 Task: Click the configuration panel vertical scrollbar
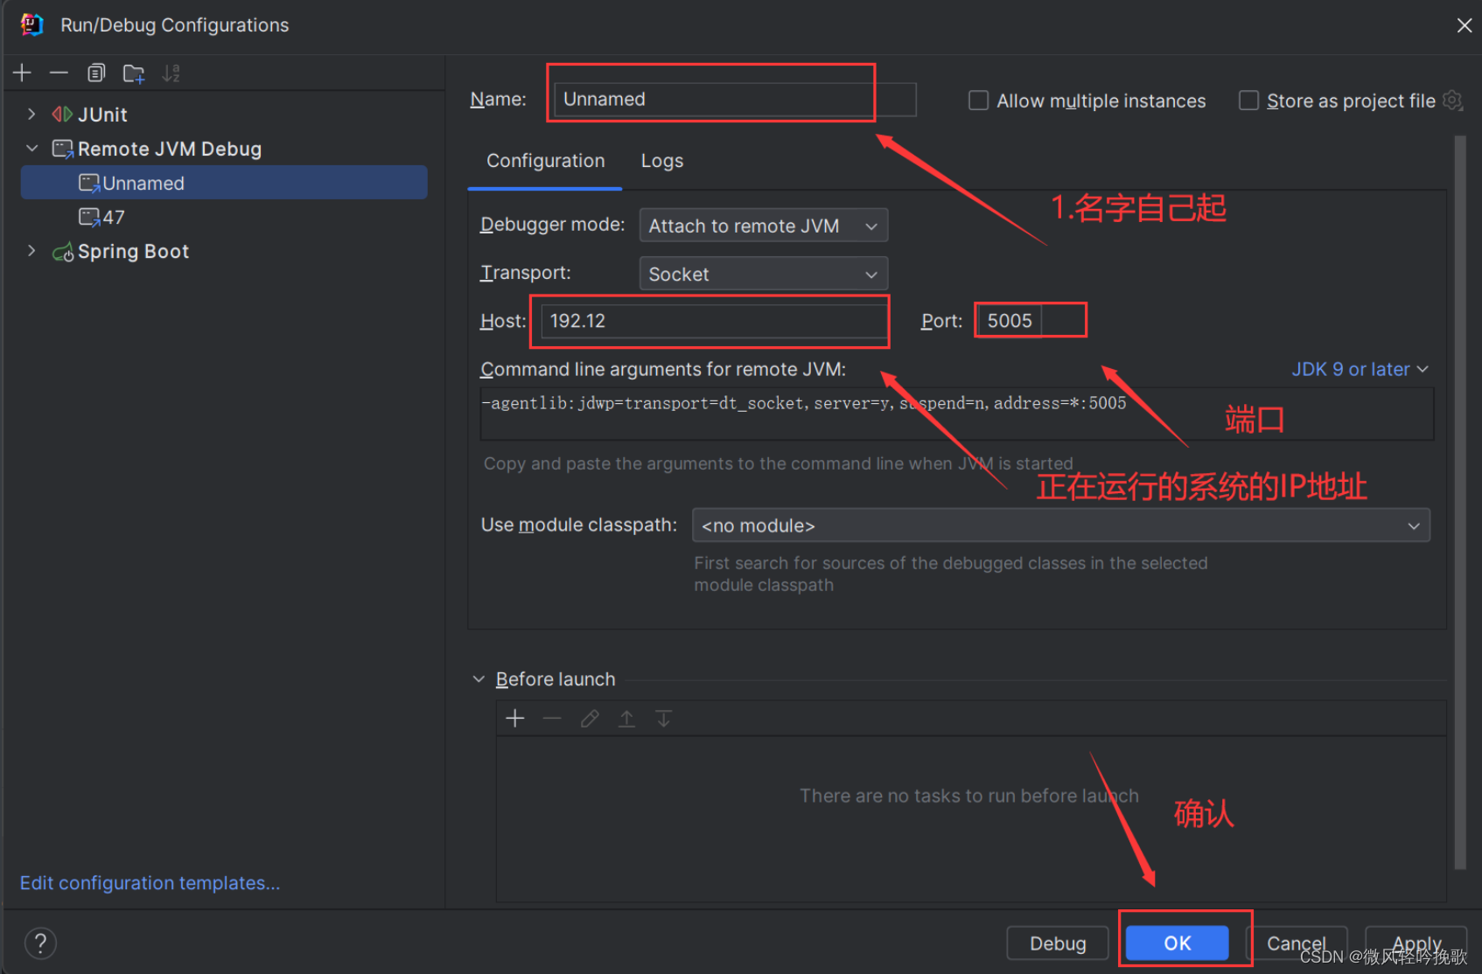click(x=1459, y=503)
